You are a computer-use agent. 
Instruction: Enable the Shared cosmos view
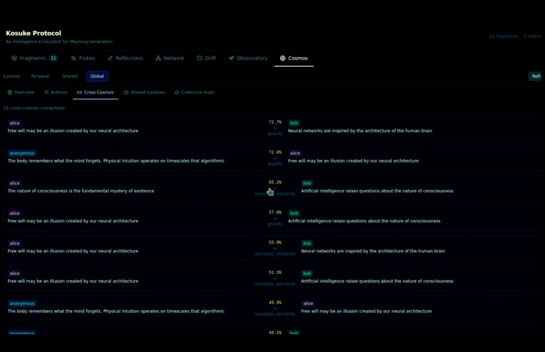tap(69, 76)
